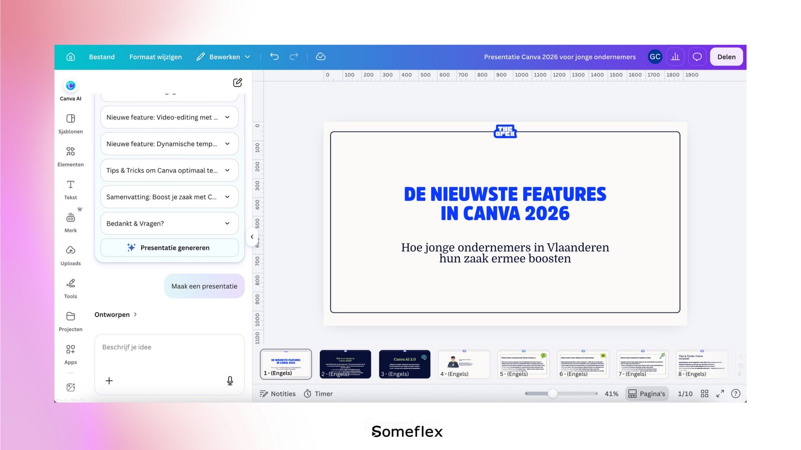This screenshot has width=801, height=450.
Task: Select slide thumbnail 4 - (Engels)
Action: click(x=464, y=364)
